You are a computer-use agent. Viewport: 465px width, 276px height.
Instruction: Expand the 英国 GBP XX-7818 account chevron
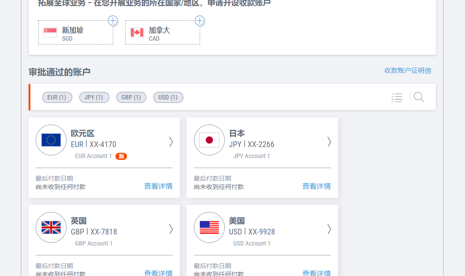(x=171, y=229)
